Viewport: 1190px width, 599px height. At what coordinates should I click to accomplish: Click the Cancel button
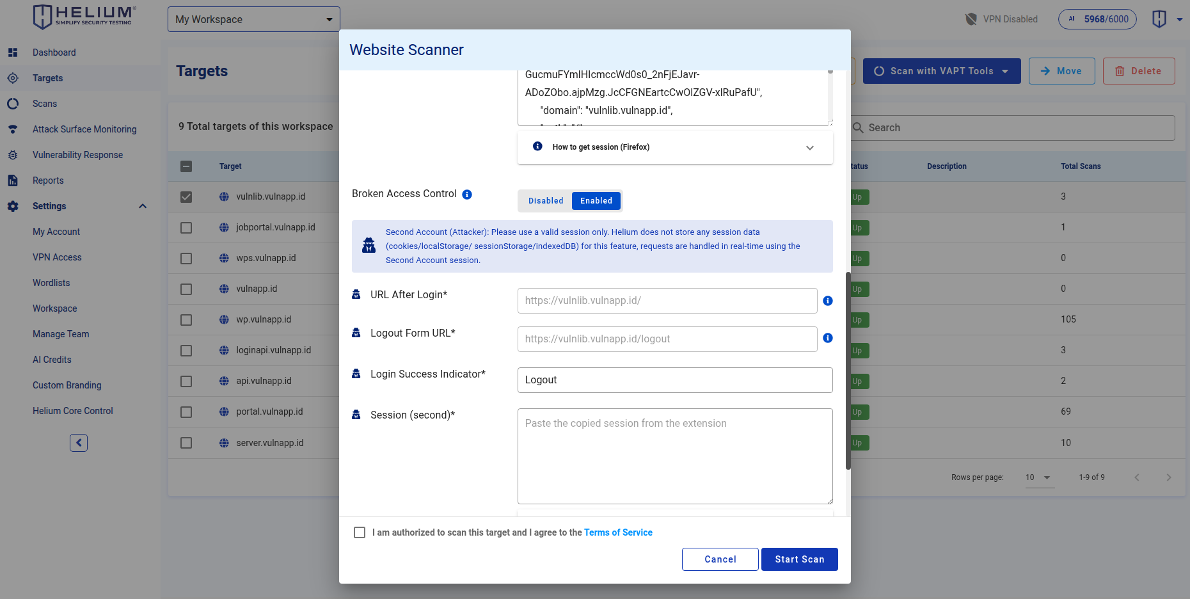pos(720,559)
